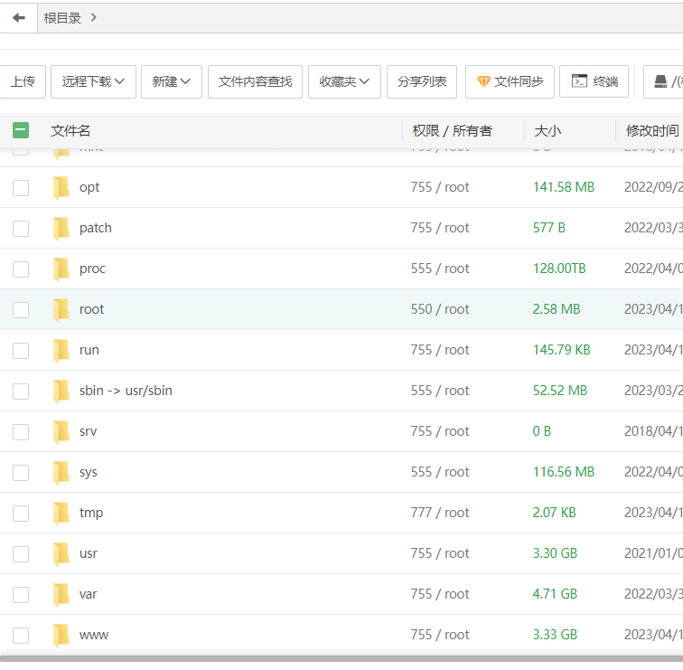Click the horizontal scrollbar at bottom
Screen dimensions: 683x670
[x=341, y=658]
